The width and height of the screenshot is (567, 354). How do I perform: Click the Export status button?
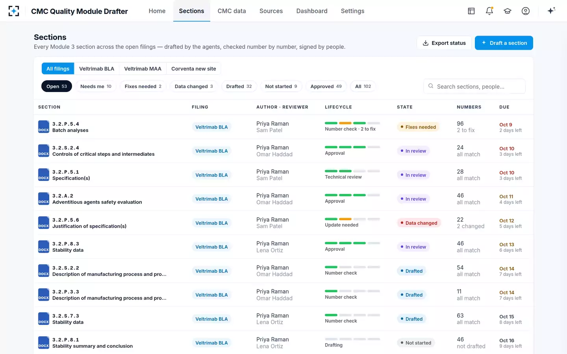[x=444, y=43]
